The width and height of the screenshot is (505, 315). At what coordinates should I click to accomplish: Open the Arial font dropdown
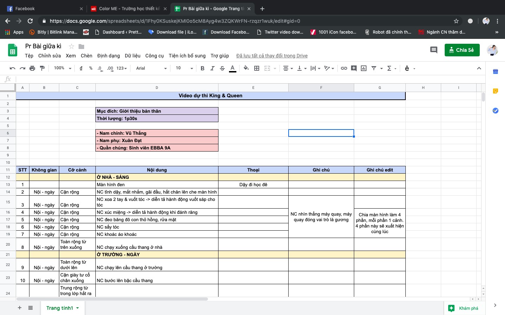tap(151, 68)
